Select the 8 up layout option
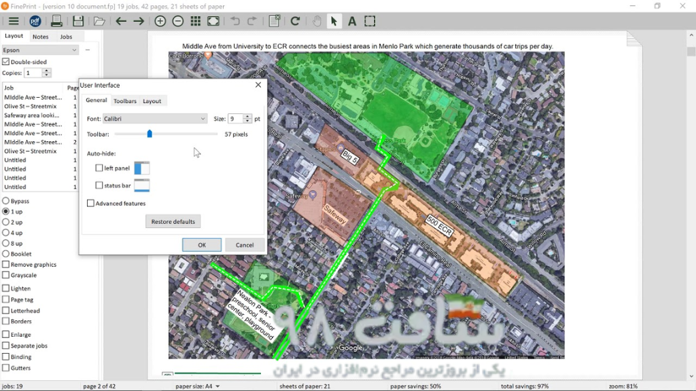Screen dimensions: 696x391 5,244
